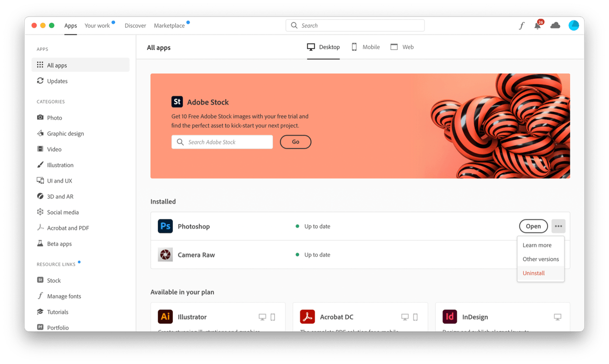Click the 3D and AR sphere icon
The height and width of the screenshot is (364, 609).
pyautogui.click(x=40, y=196)
